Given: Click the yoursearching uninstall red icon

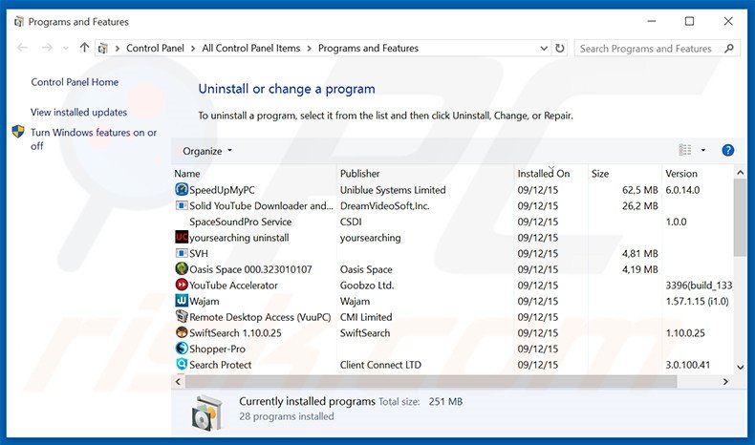Looking at the screenshot, I should (182, 237).
